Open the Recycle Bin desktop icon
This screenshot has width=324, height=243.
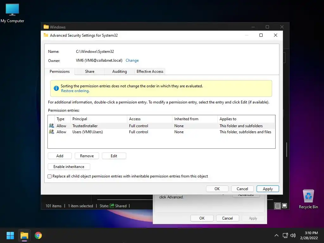pyautogui.click(x=308, y=199)
